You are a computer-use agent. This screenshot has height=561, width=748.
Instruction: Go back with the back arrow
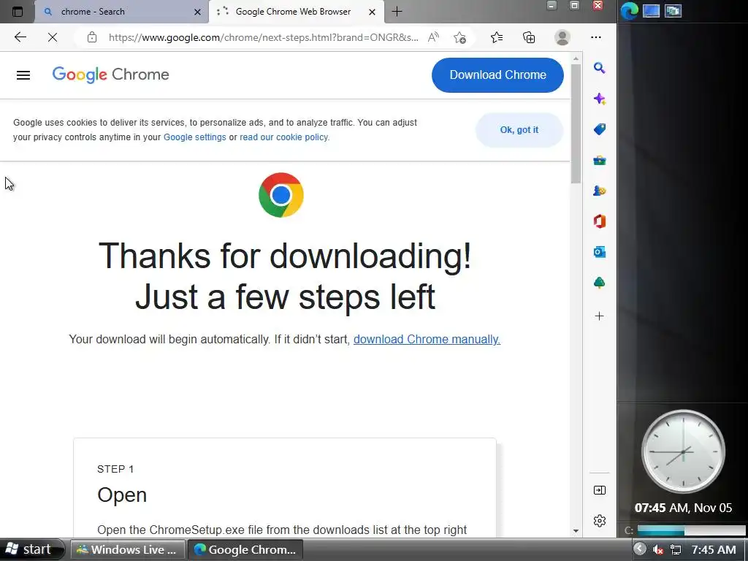pyautogui.click(x=20, y=37)
